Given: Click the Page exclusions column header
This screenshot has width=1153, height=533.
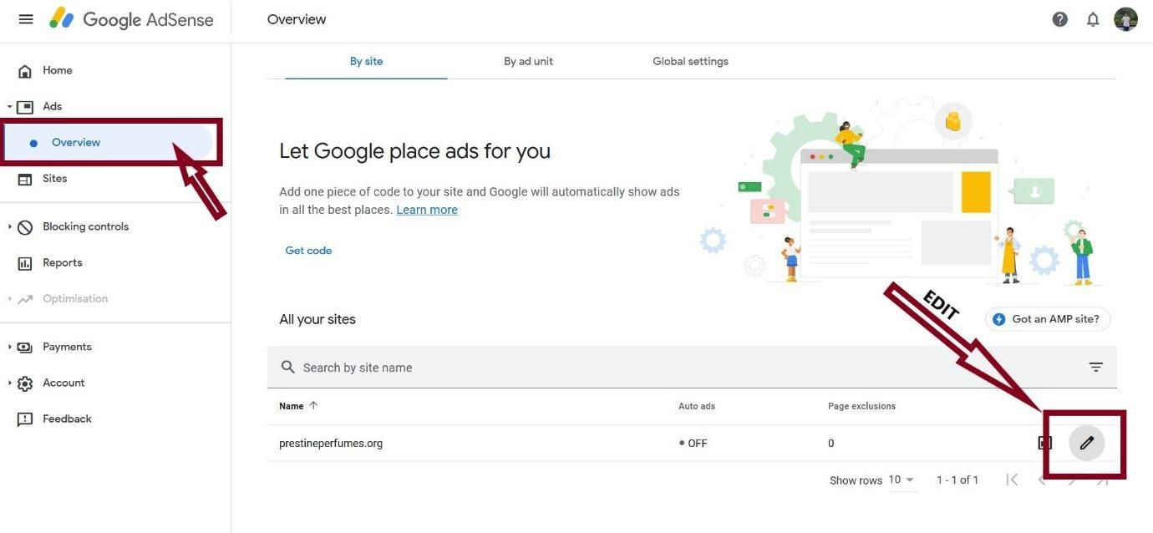Looking at the screenshot, I should 861,406.
